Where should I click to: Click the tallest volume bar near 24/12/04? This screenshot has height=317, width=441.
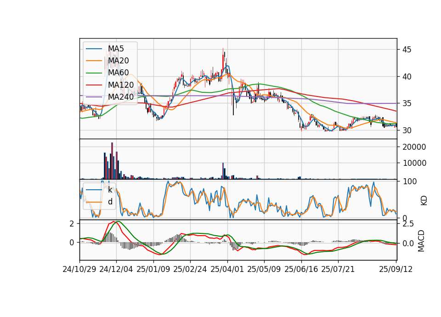pos(112,161)
